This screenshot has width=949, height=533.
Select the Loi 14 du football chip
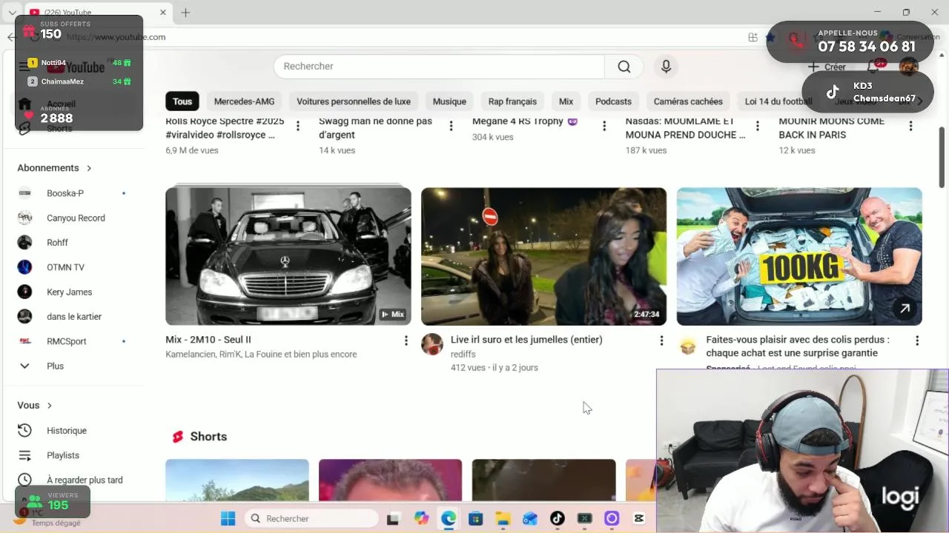(x=778, y=101)
